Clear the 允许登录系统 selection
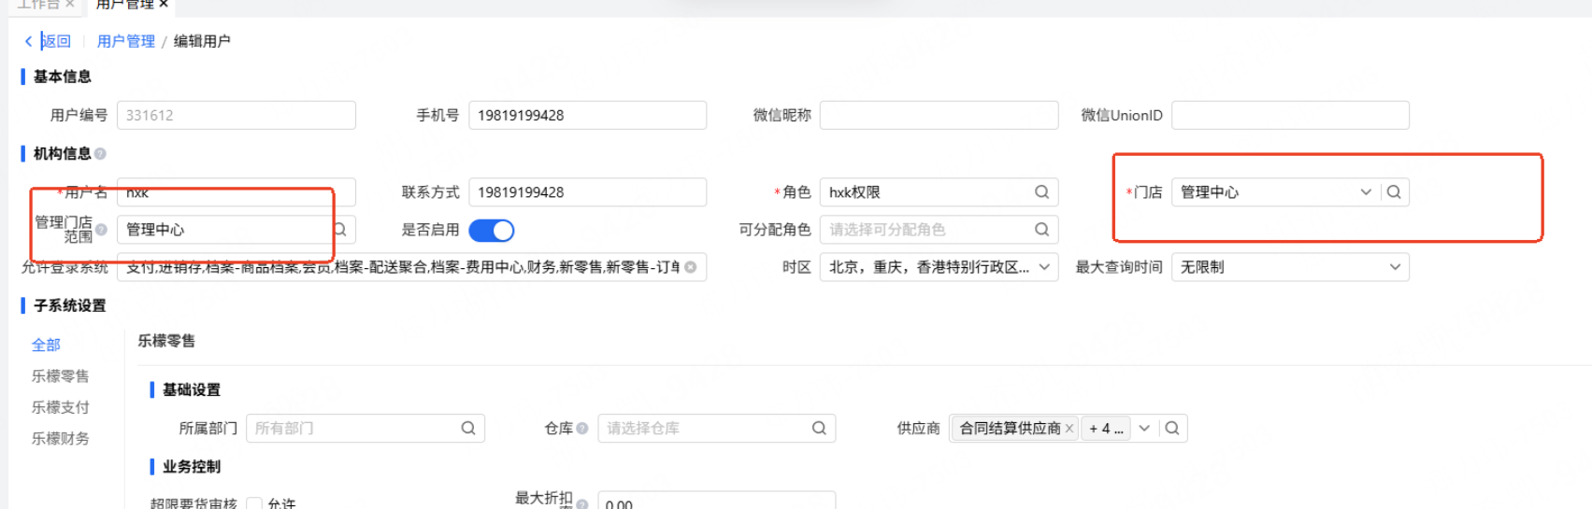Viewport: 1592px width, 509px height. coord(690,267)
